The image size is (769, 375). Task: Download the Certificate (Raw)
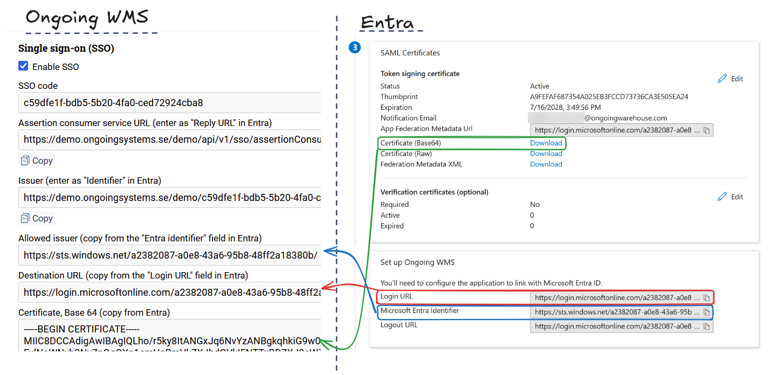point(546,154)
